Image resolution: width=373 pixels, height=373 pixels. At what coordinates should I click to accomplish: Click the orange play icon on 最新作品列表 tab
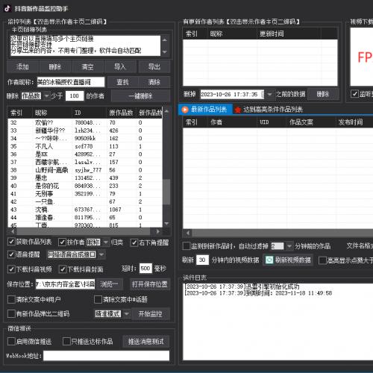185,110
